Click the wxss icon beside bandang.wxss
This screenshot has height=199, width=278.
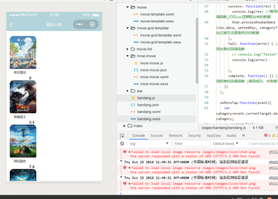133,119
